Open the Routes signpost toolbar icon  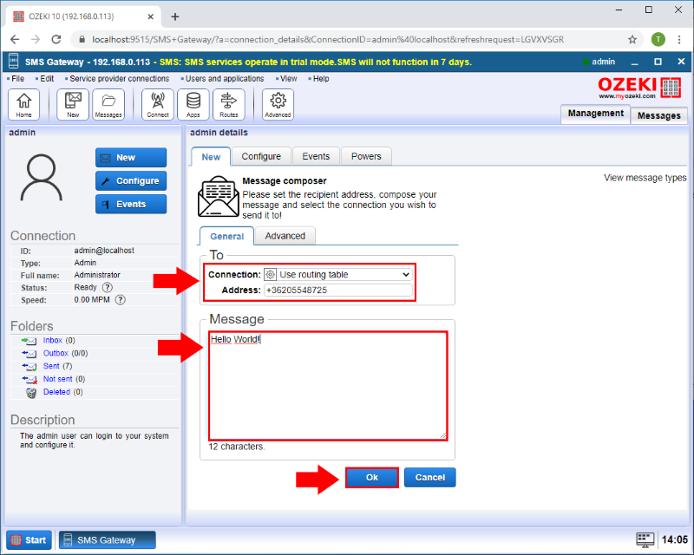click(x=229, y=104)
